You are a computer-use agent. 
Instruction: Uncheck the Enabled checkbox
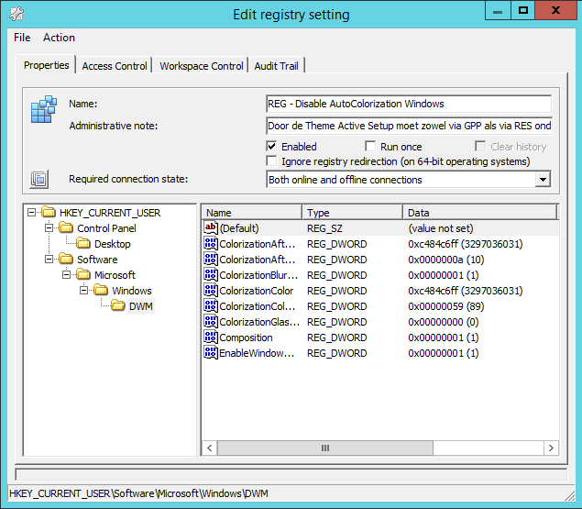(x=272, y=147)
